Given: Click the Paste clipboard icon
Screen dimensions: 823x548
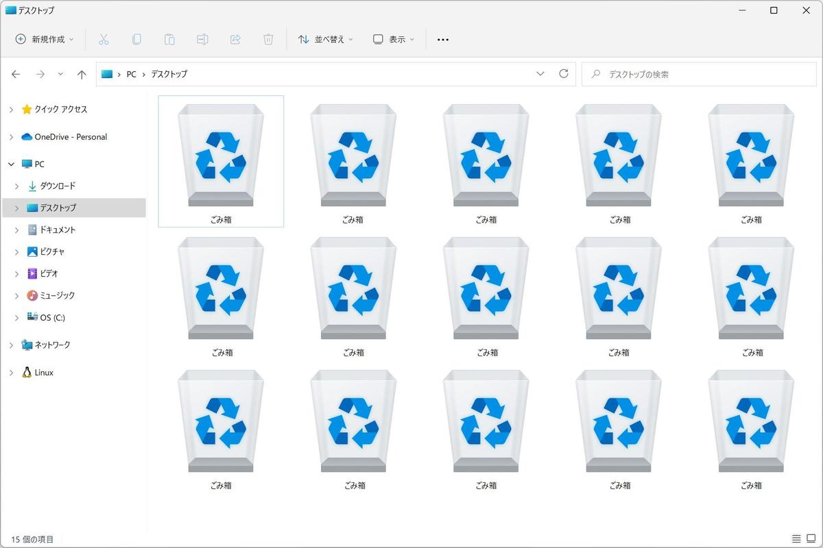Looking at the screenshot, I should (169, 39).
